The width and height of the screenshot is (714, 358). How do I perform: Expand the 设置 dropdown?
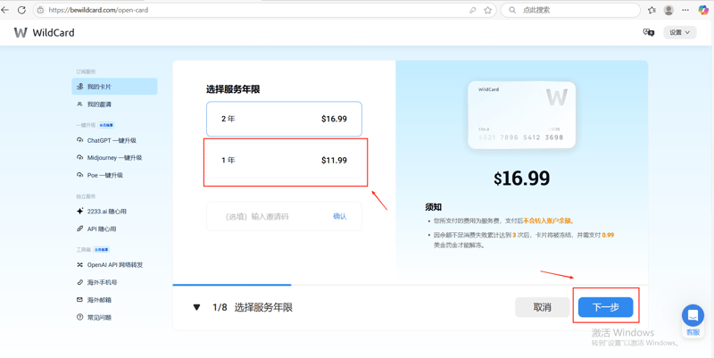680,32
